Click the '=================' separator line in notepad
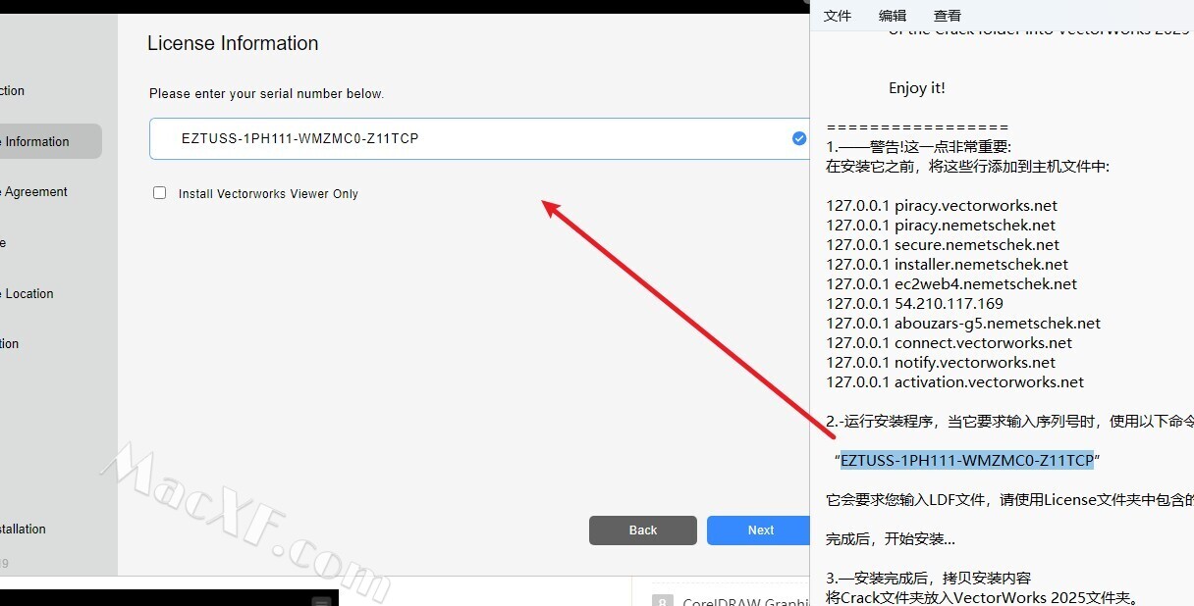 tap(917, 127)
